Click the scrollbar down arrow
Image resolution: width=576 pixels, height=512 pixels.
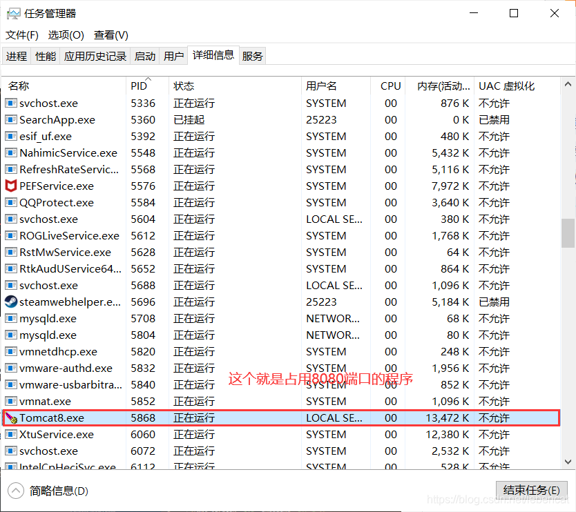pyautogui.click(x=568, y=462)
